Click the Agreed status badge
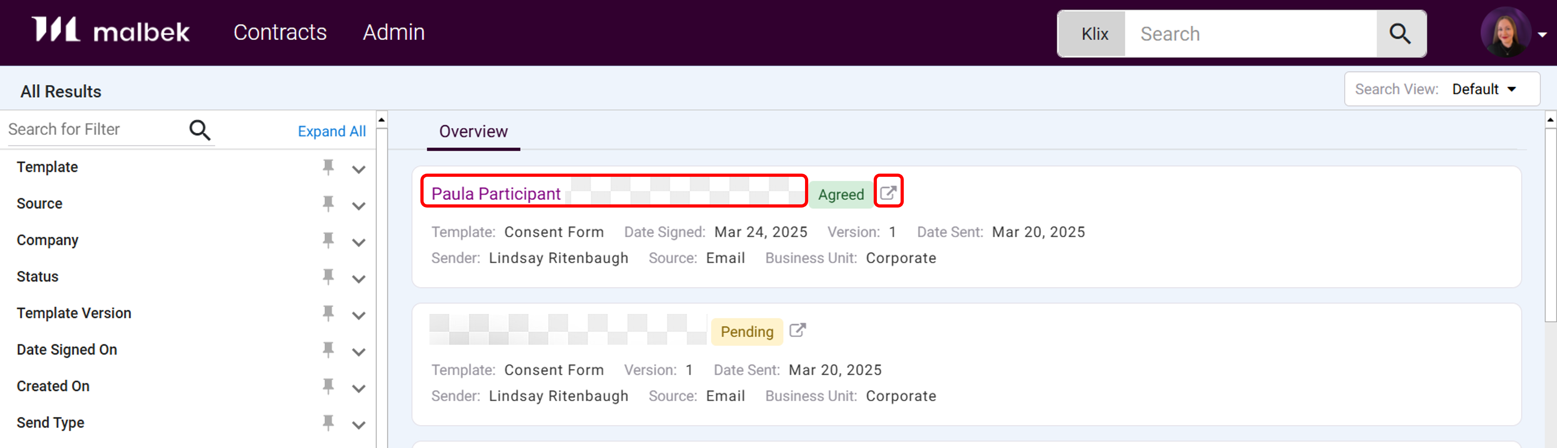Viewport: 1557px width, 448px height. (x=841, y=194)
